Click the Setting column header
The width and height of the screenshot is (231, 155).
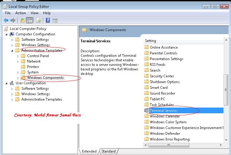[183, 41]
